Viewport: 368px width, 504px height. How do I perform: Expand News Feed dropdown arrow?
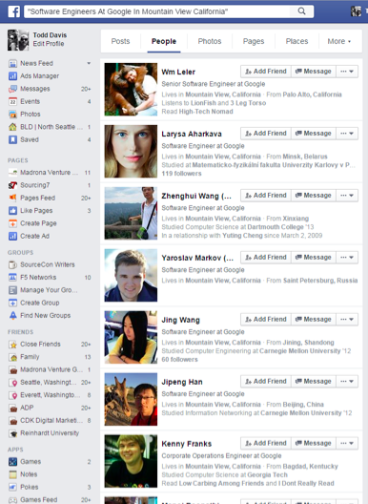click(89, 63)
